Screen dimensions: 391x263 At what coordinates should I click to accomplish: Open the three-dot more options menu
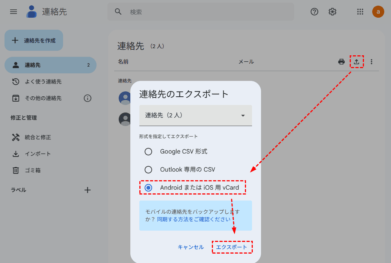click(371, 62)
